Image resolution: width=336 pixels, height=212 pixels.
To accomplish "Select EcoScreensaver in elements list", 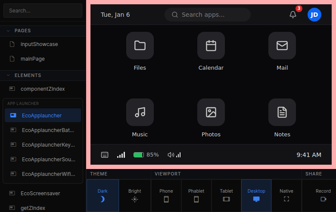I will coord(40,193).
